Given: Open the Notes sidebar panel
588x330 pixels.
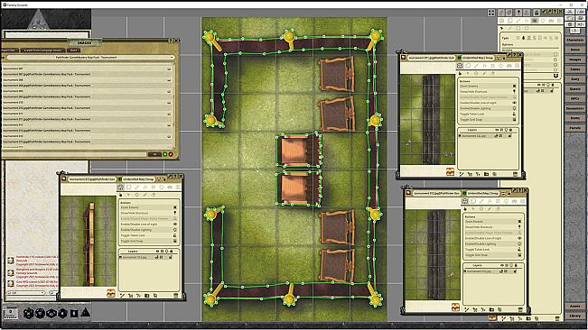Looking at the screenshot, I should click(574, 50).
